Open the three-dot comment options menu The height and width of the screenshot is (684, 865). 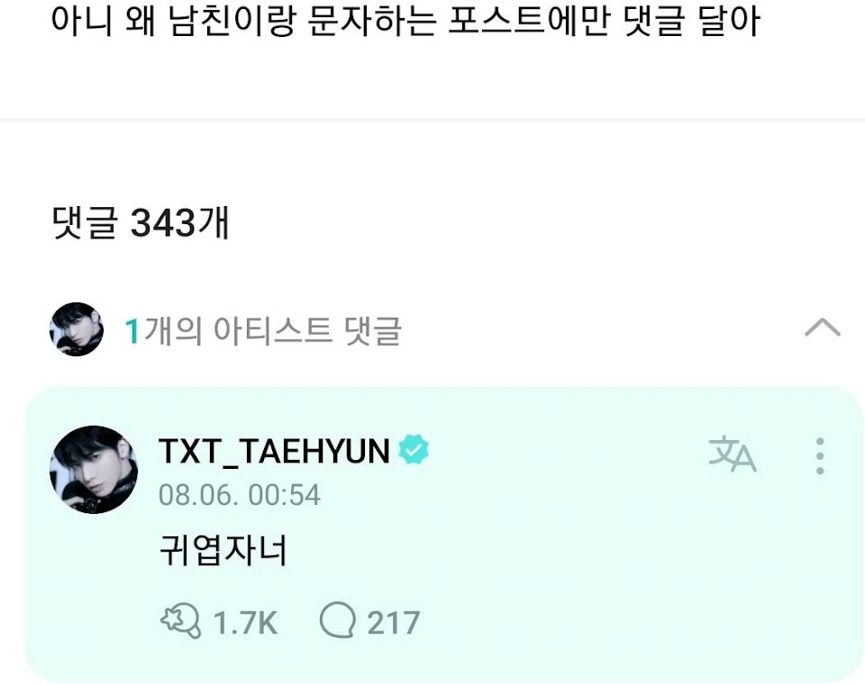click(x=820, y=455)
